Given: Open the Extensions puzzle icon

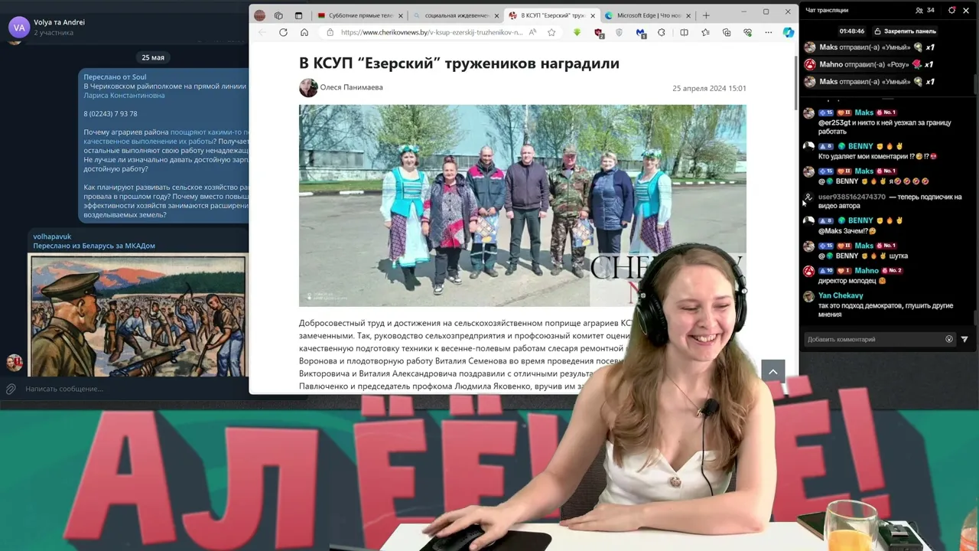Looking at the screenshot, I should [662, 32].
